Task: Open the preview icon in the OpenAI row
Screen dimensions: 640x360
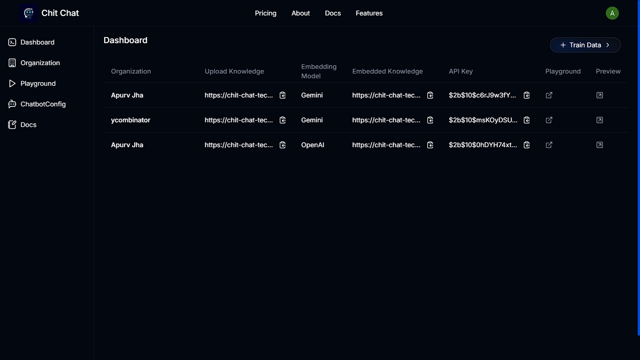Action: pyautogui.click(x=599, y=145)
